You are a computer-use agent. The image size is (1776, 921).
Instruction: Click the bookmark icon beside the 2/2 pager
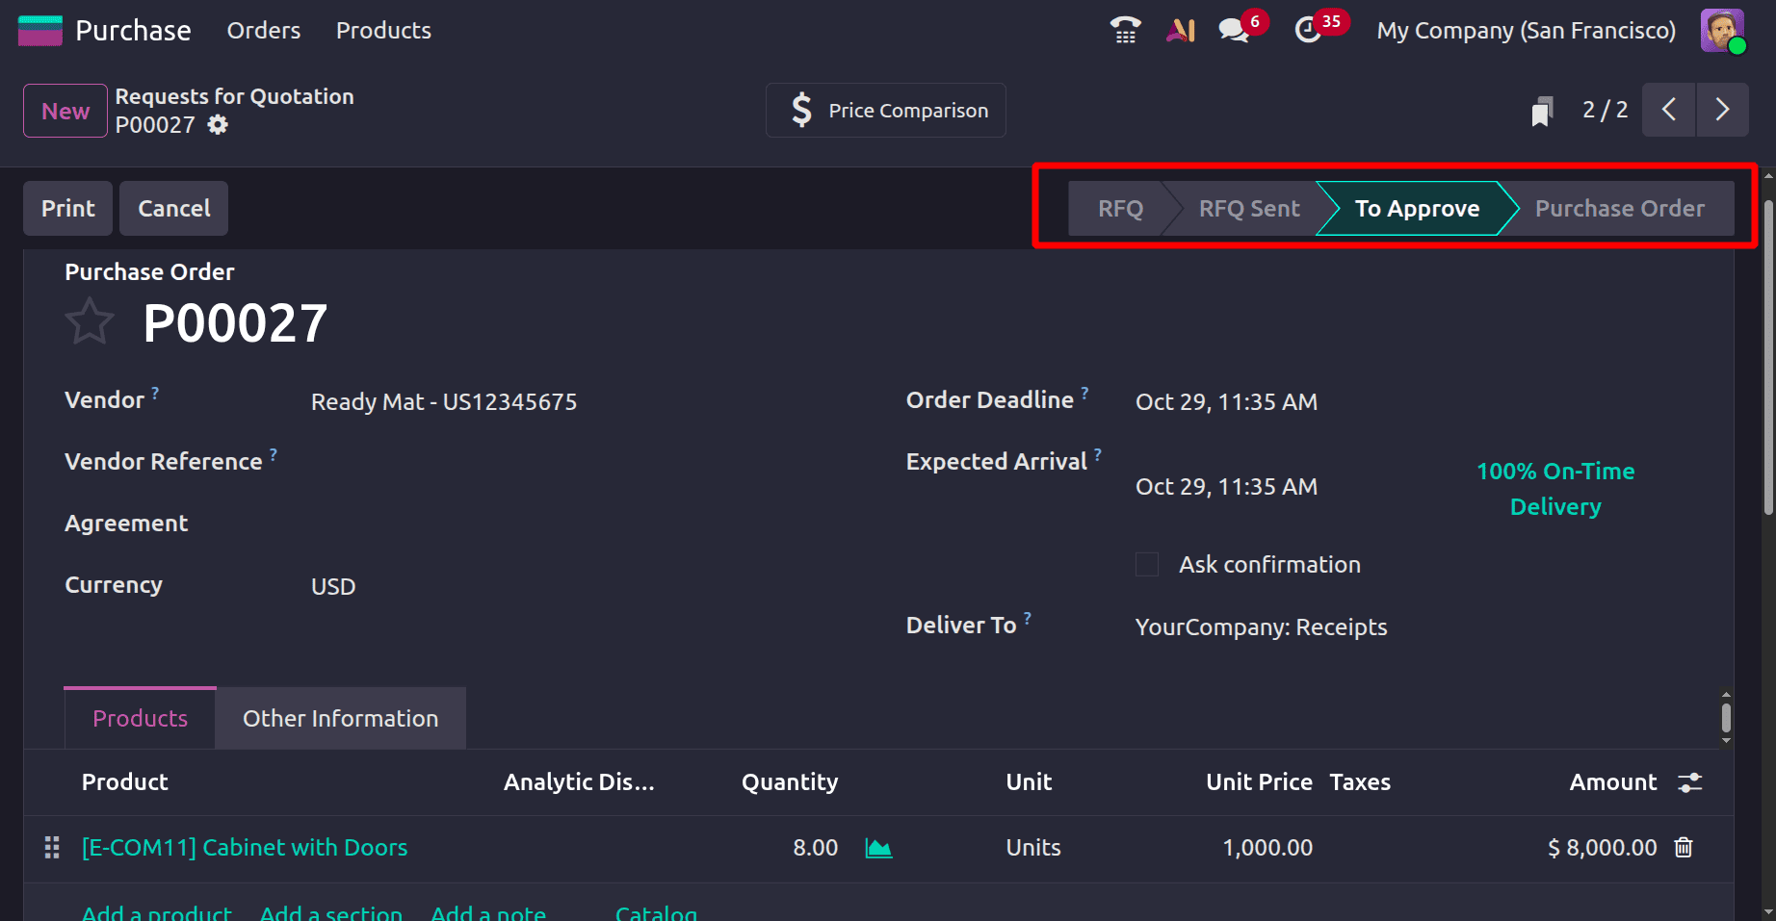(x=1542, y=110)
